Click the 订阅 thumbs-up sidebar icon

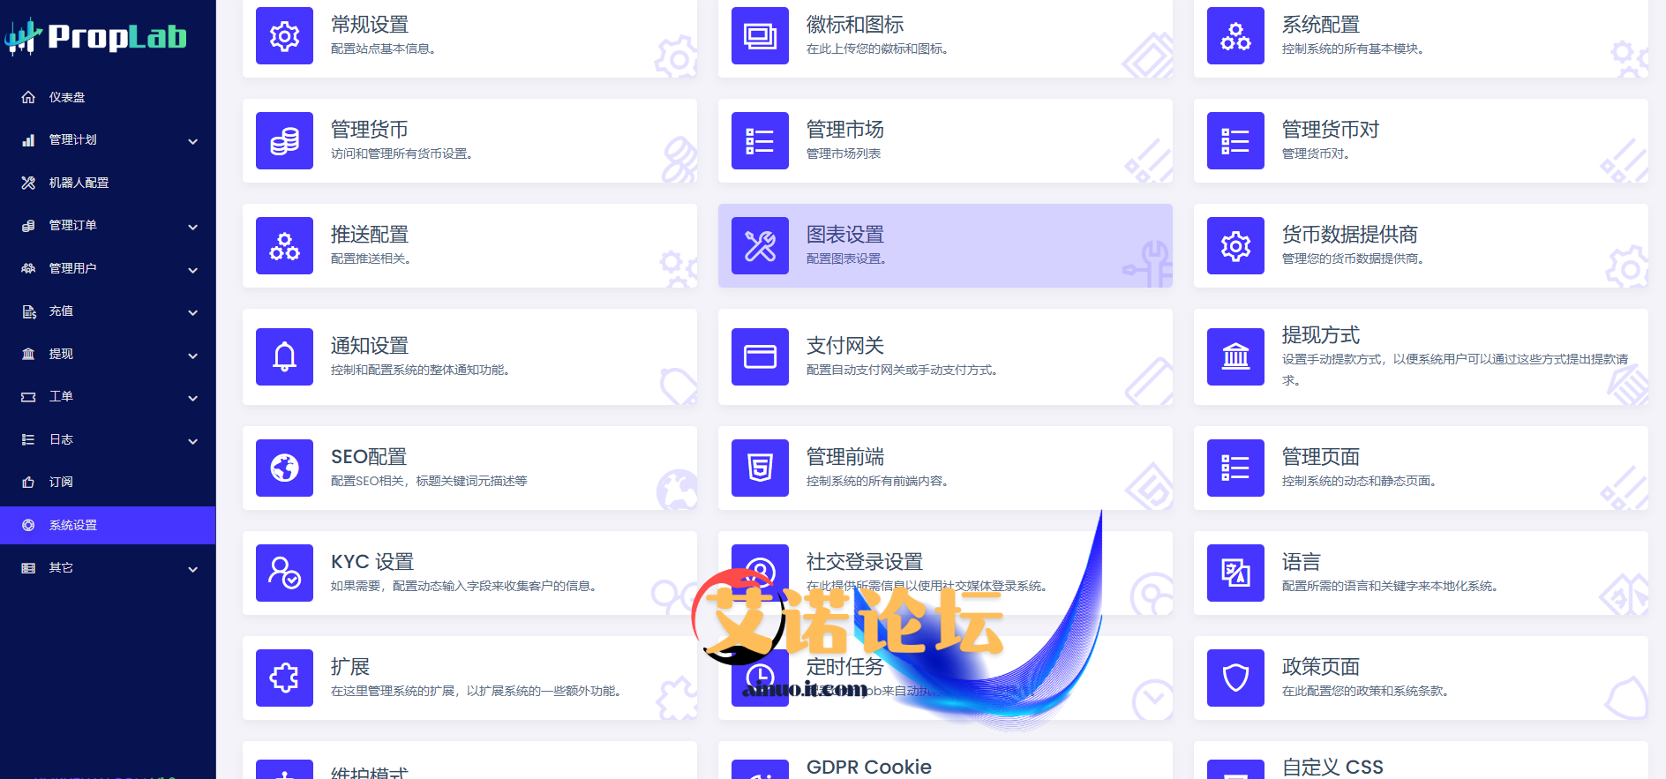coord(28,482)
